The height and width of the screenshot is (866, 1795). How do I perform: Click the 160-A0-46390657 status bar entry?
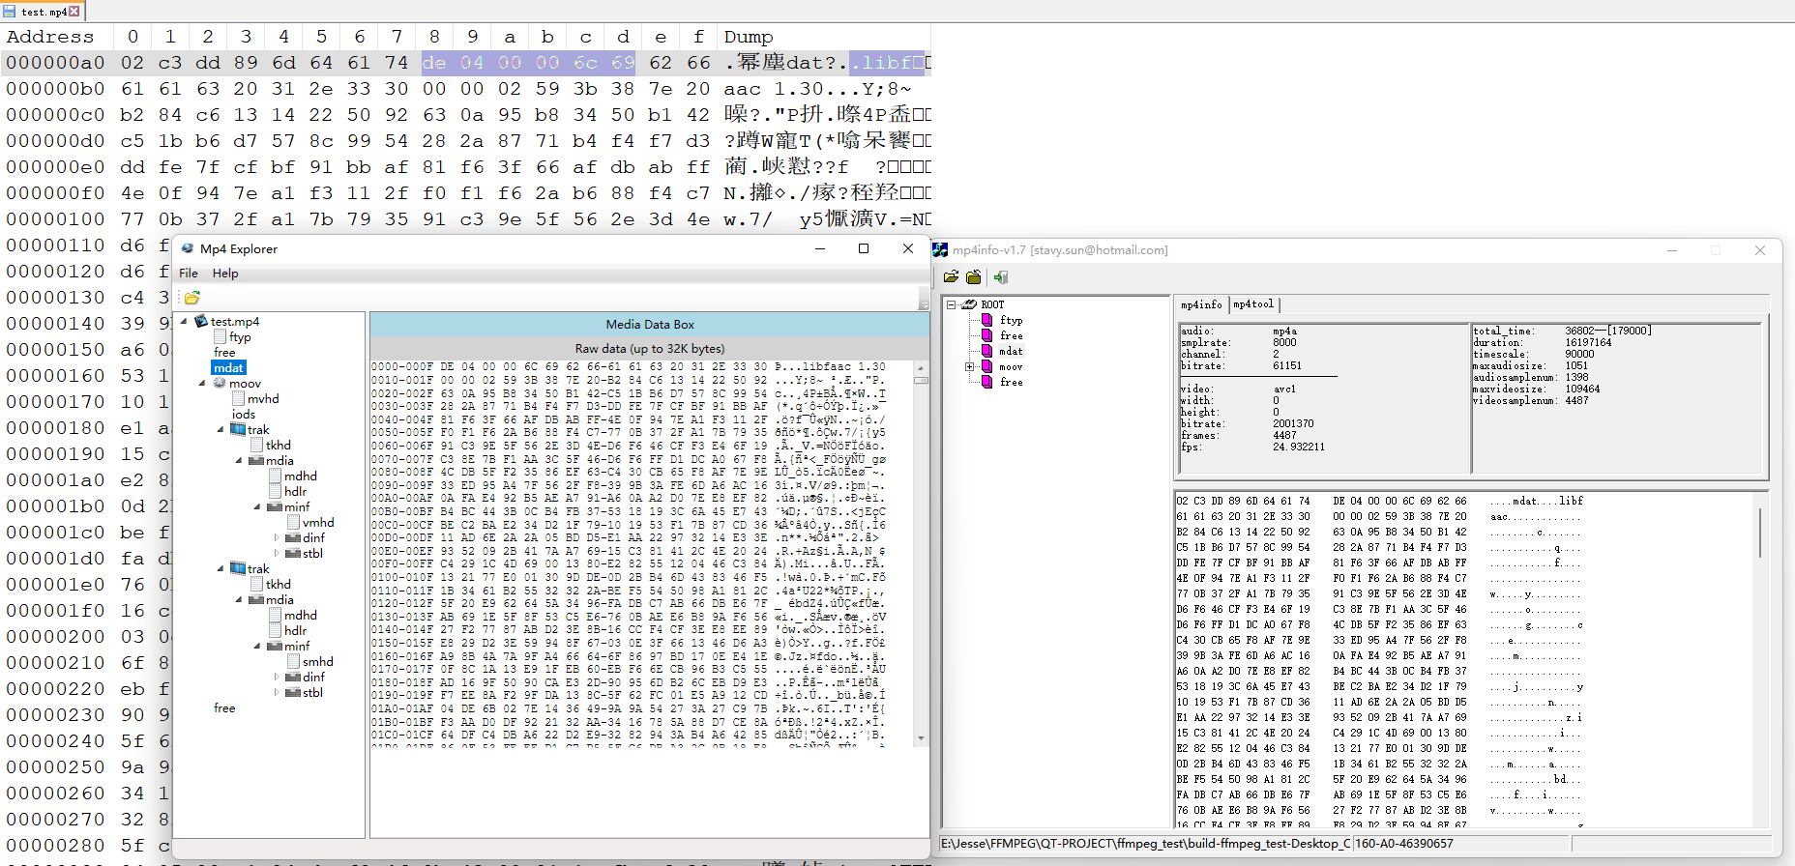[1404, 844]
